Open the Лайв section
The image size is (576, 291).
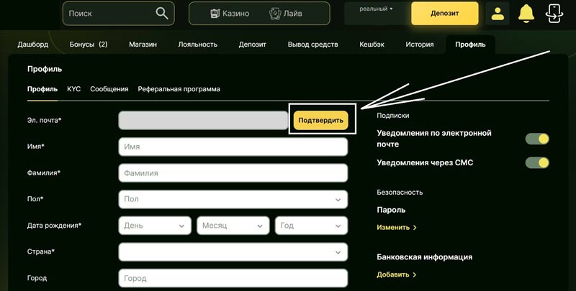(x=285, y=14)
